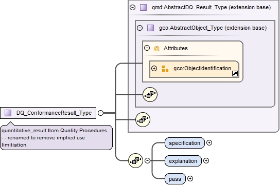Click the quantitative_result annotation note
The width and height of the screenshot is (280, 187).
[x=57, y=138]
